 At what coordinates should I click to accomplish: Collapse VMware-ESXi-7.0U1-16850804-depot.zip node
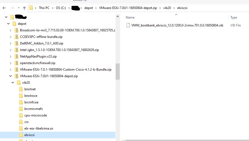coord(10,76)
